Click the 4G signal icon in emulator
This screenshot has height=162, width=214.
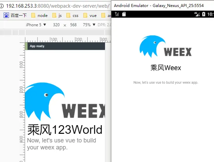pyautogui.click(x=197, y=14)
